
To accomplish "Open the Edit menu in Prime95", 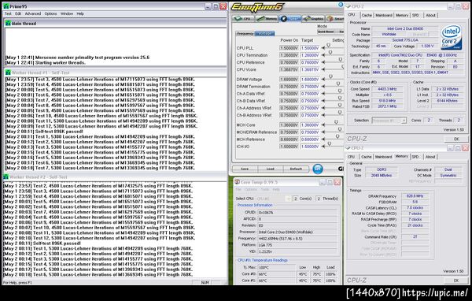I will pos(18,13).
